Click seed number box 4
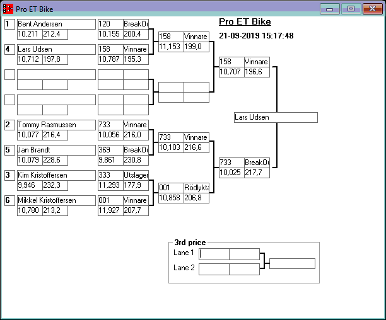Screen dimensions: 386x320 [x=9, y=49]
